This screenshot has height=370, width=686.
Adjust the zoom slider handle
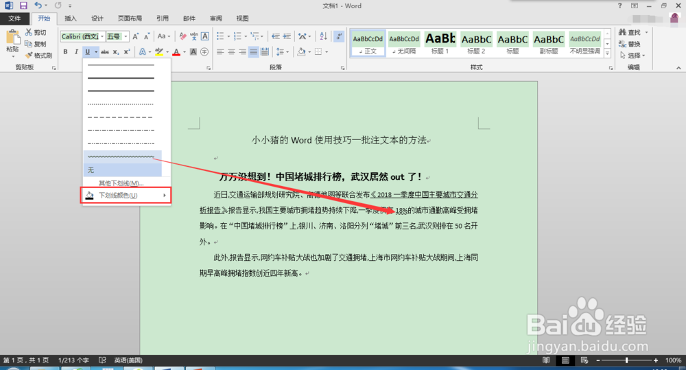[626, 360]
